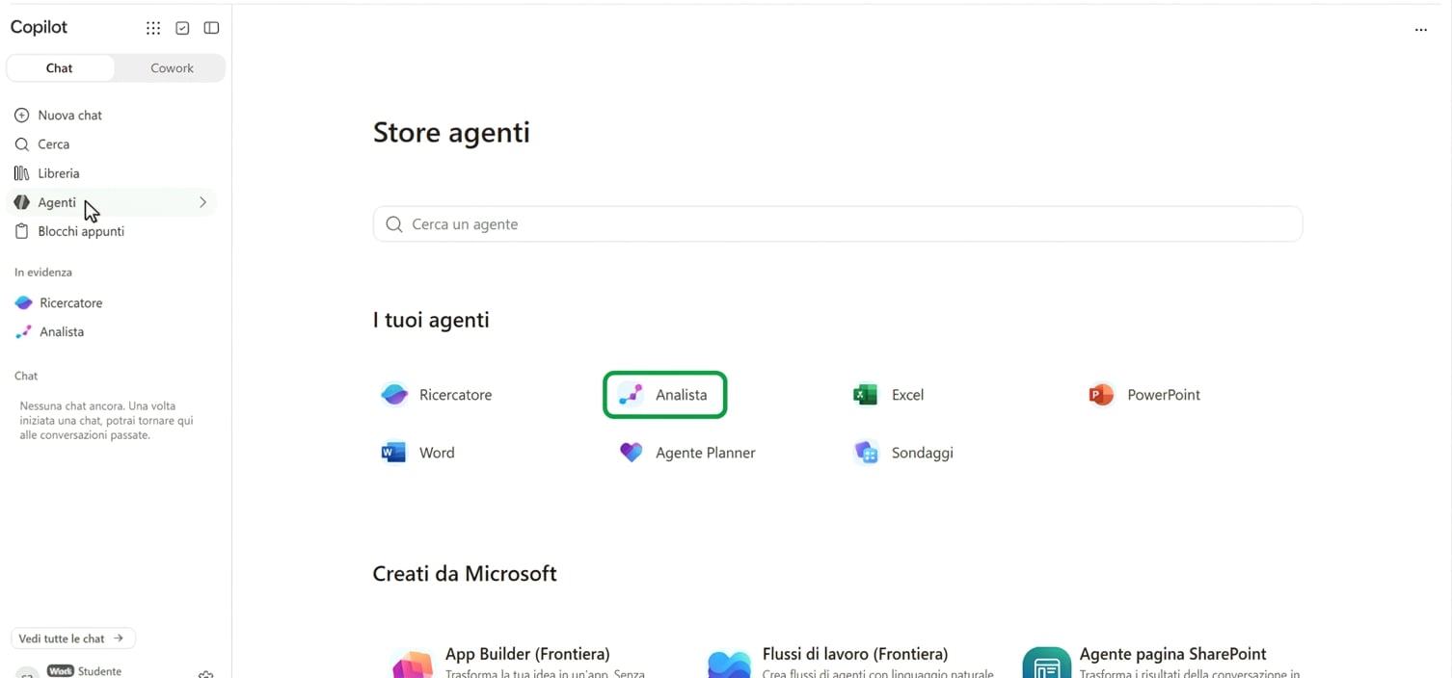
Task: Expand the Agenti chevron arrow
Action: point(202,202)
